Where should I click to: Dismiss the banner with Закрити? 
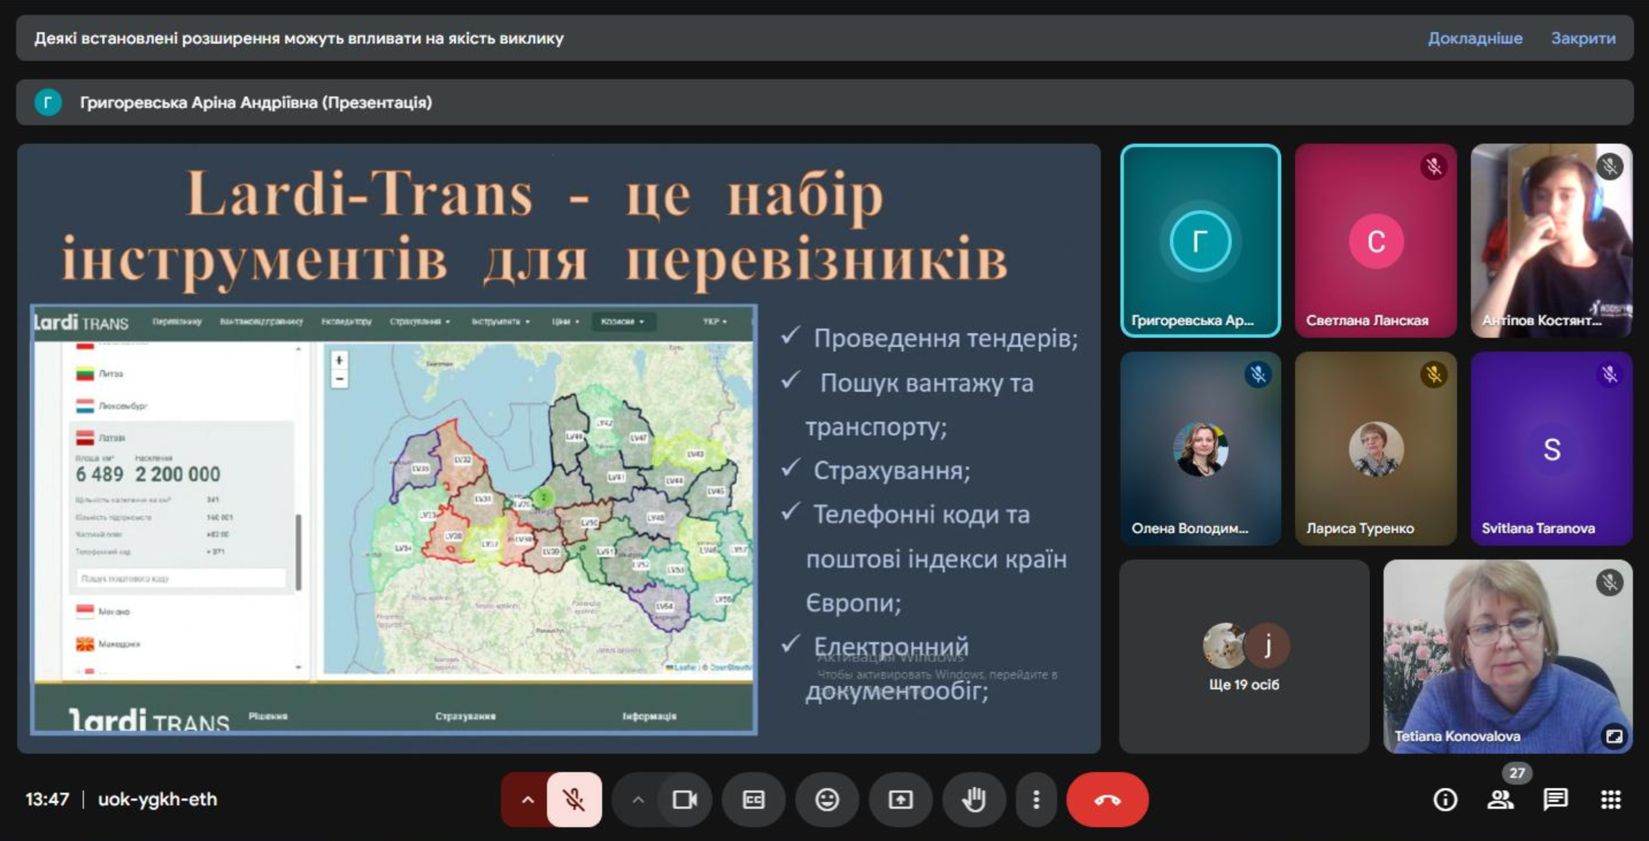point(1583,38)
